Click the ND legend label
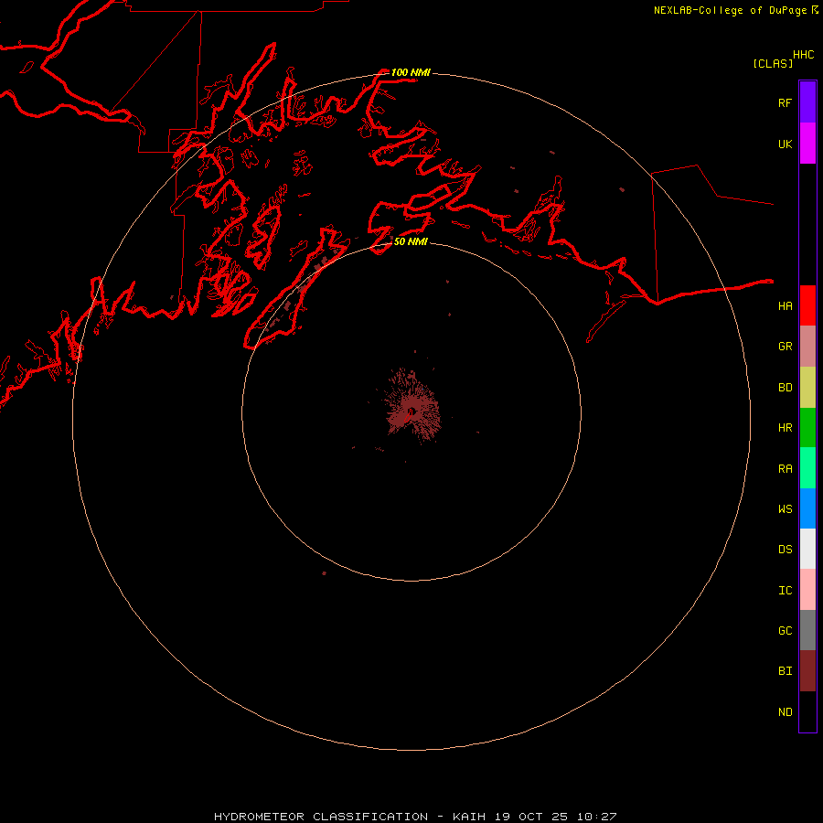This screenshot has height=823, width=823. 785,712
